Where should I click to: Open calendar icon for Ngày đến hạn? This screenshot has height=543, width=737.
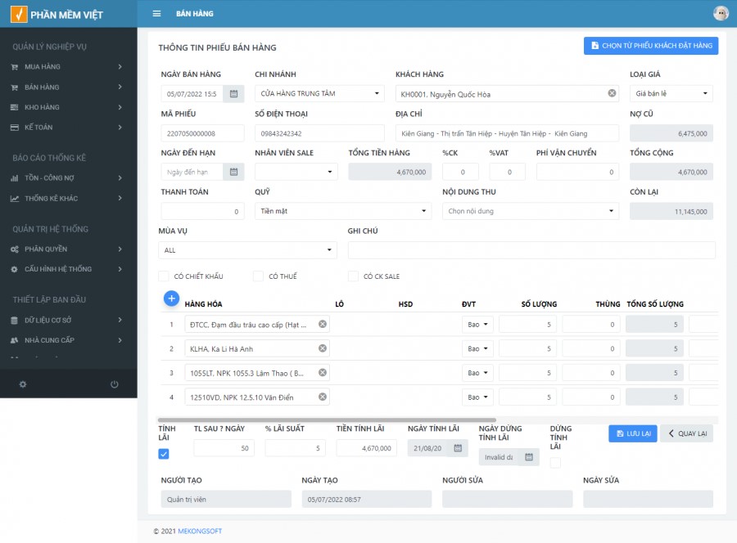click(x=233, y=172)
